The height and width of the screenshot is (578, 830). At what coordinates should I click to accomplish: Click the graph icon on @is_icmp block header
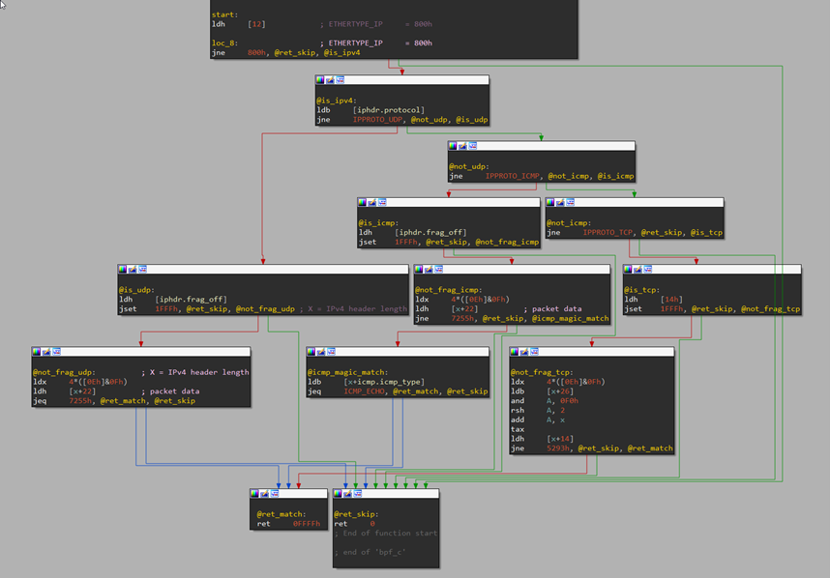click(383, 203)
